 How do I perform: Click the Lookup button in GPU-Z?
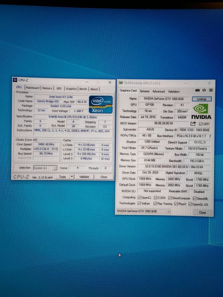(x=201, y=99)
